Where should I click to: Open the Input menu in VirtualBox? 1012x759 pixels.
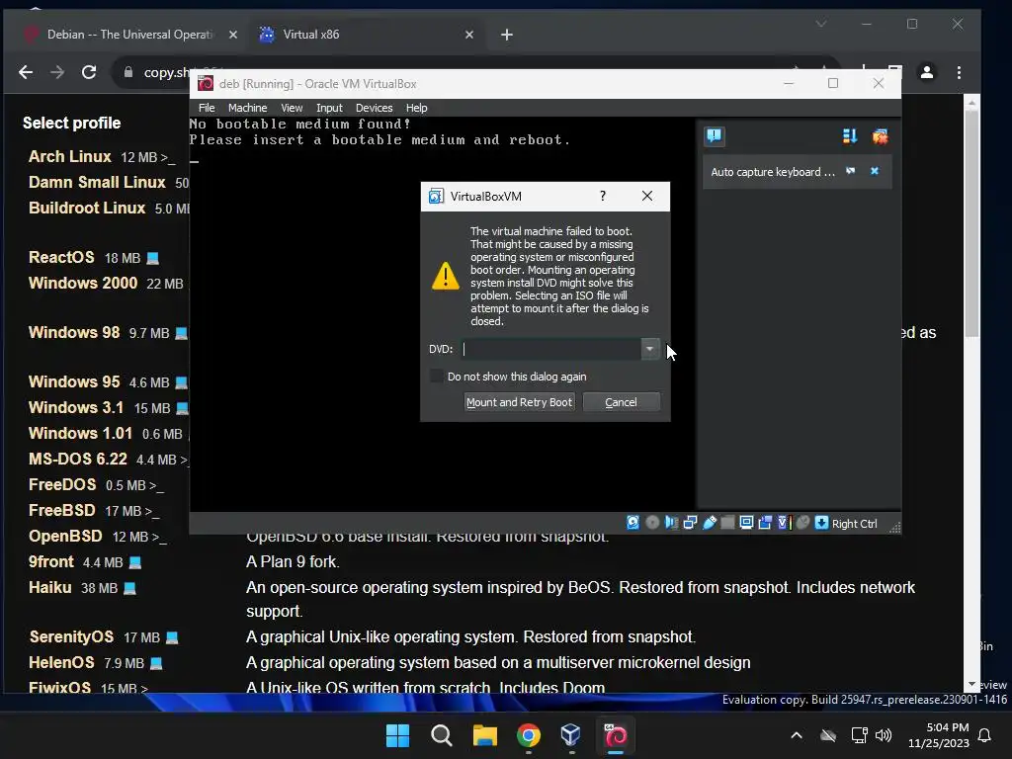pyautogui.click(x=329, y=108)
